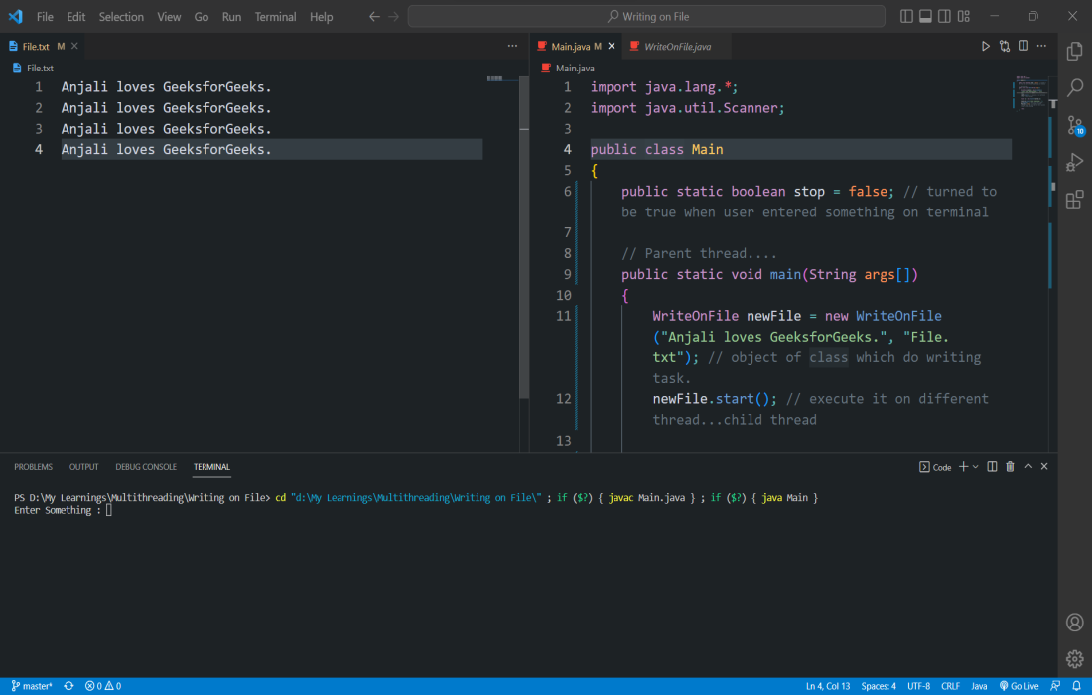This screenshot has width=1092, height=695.
Task: Split the Main.java editor to the right
Action: (1024, 46)
